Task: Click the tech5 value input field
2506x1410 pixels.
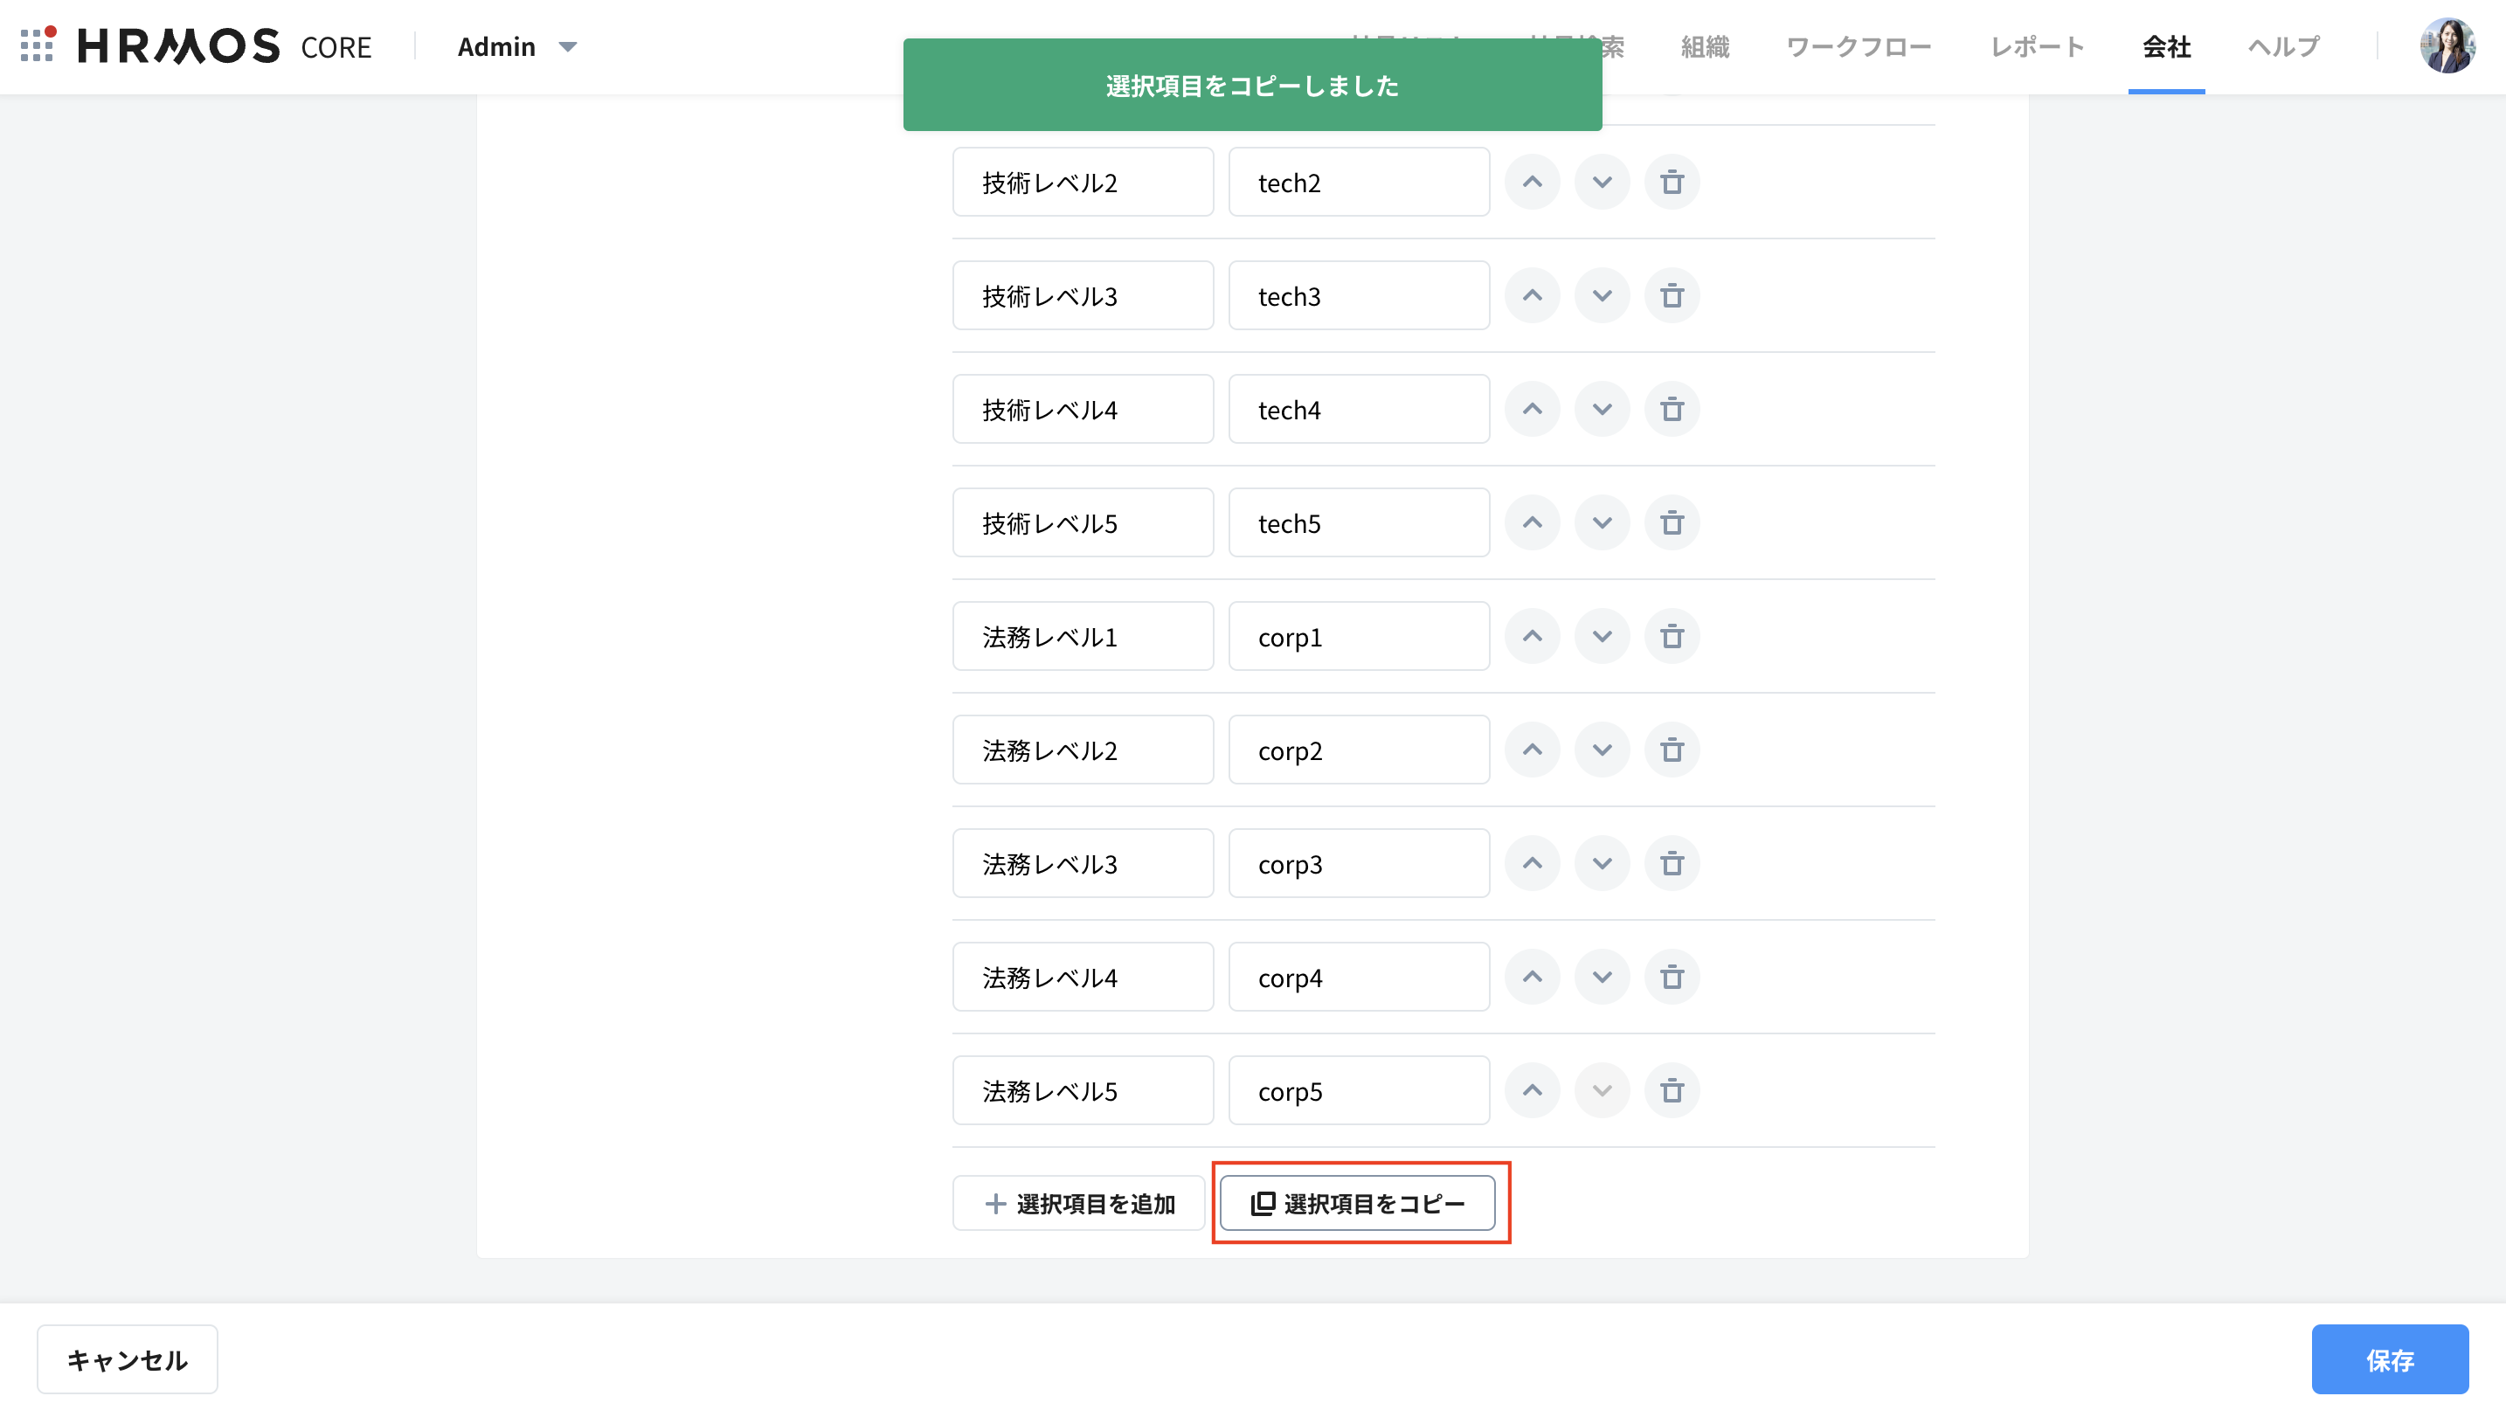Action: [1358, 523]
